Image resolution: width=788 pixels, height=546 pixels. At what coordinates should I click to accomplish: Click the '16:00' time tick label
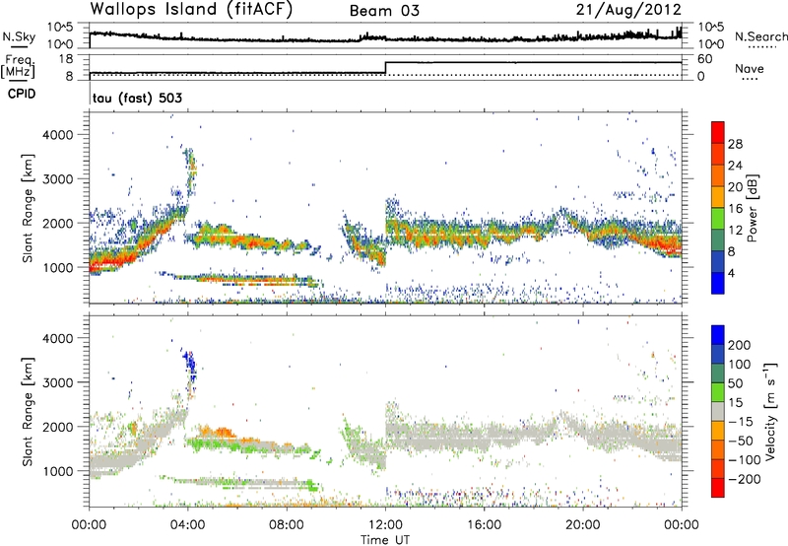pos(484,525)
